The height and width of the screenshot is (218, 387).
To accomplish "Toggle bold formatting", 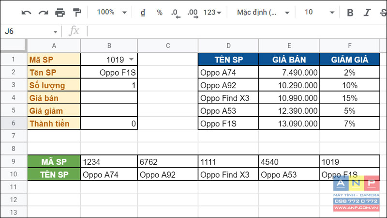I will (x=351, y=13).
